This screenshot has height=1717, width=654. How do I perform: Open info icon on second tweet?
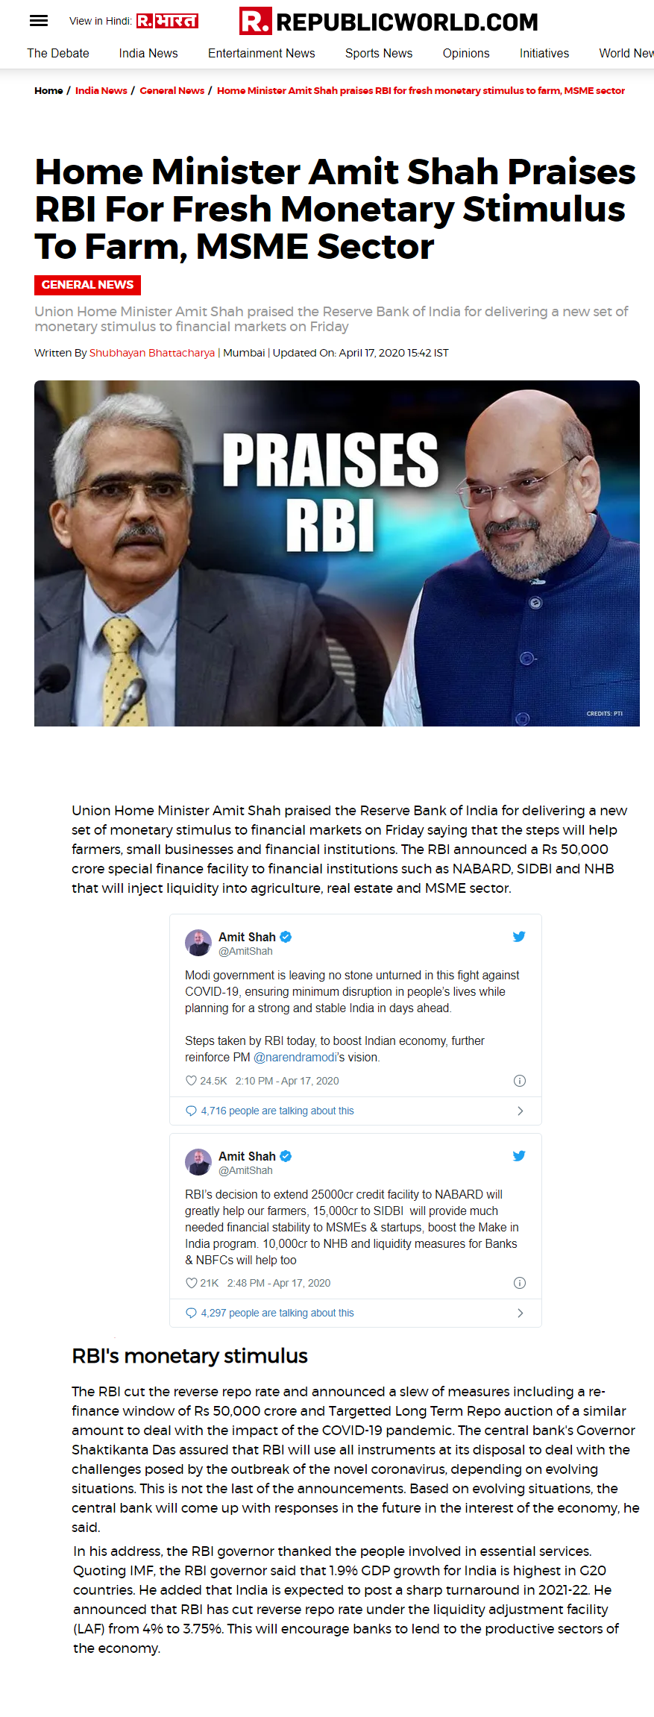tap(520, 1283)
